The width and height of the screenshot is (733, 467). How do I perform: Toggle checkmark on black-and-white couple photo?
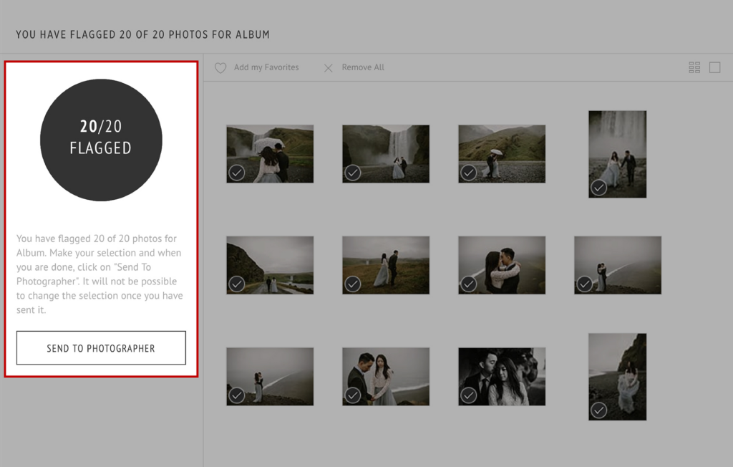click(x=468, y=395)
